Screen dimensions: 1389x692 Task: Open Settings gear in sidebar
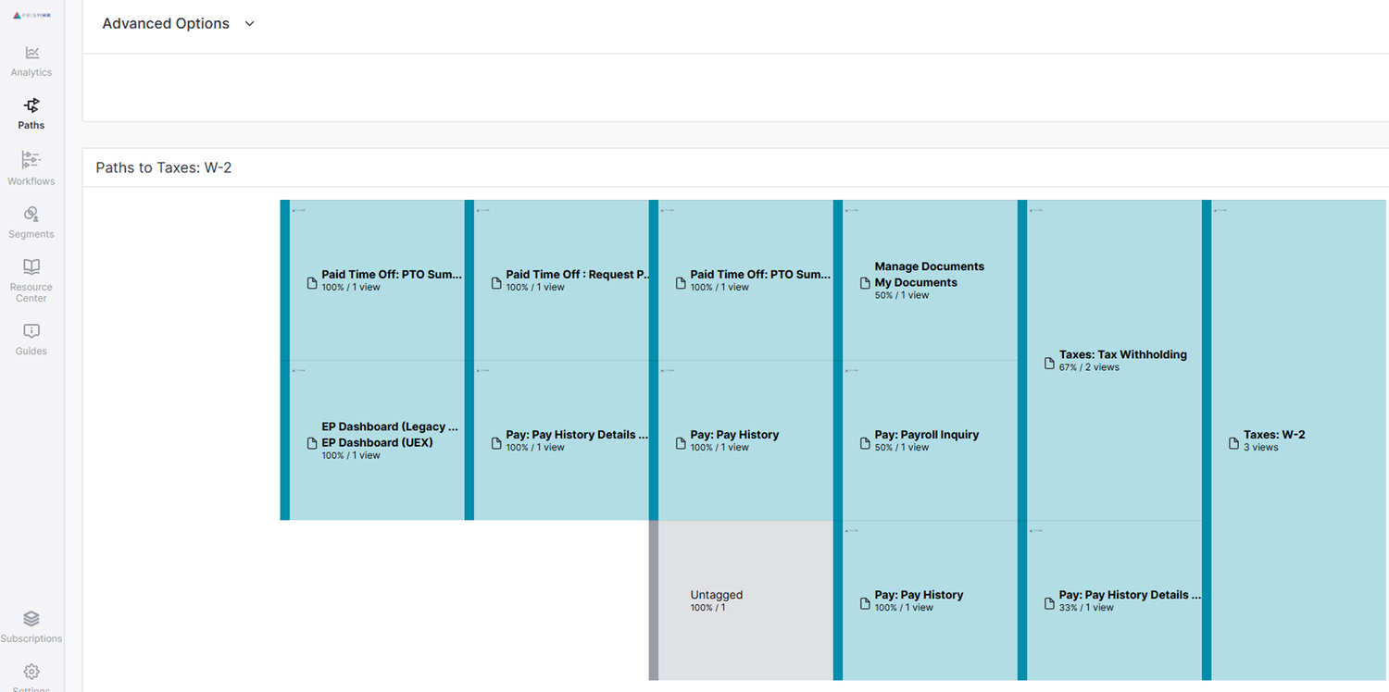(31, 673)
